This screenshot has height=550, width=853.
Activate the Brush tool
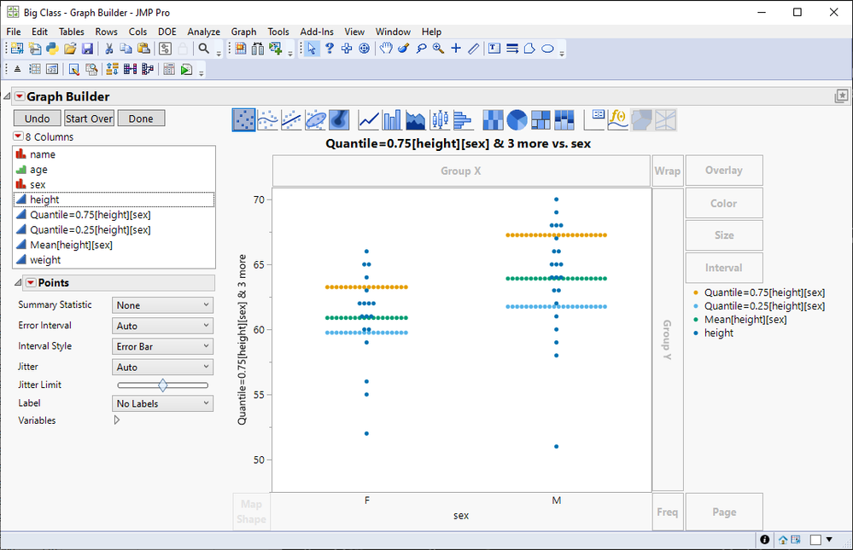[x=403, y=49]
